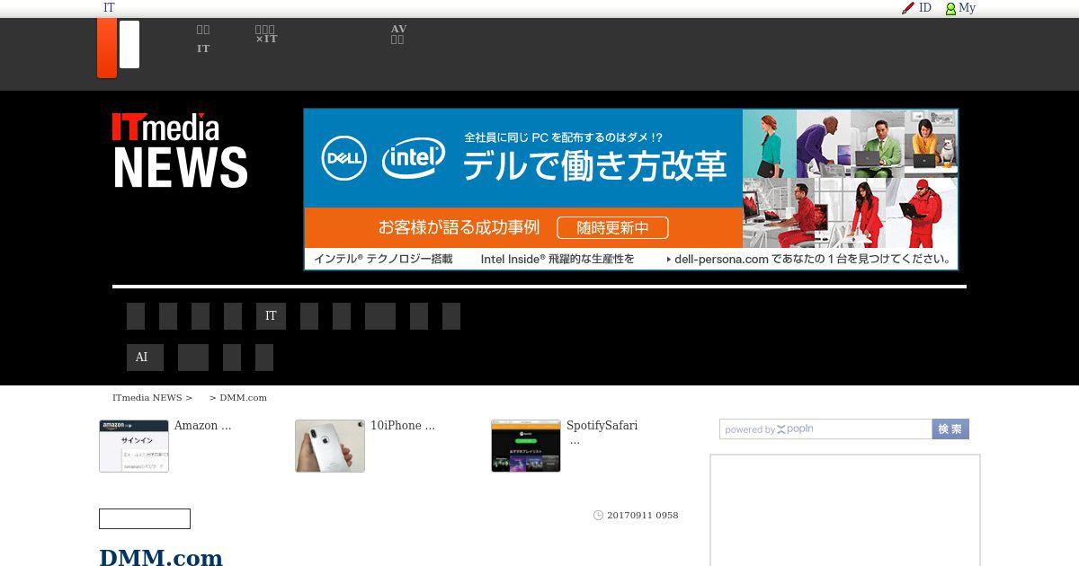Open the 10iPhone article headline link
The width and height of the screenshot is (1079, 566).
point(403,426)
